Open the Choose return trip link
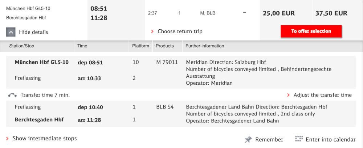 coord(180,31)
